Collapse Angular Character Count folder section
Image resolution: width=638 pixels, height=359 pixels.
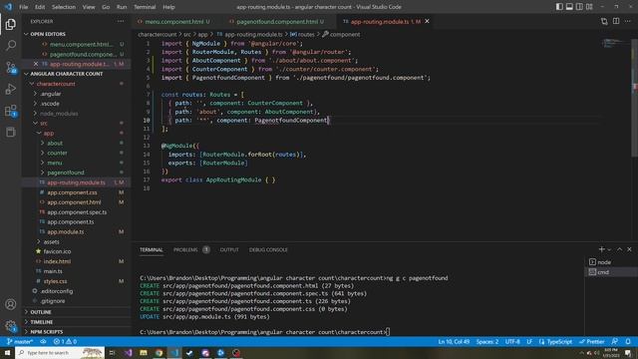coord(67,74)
